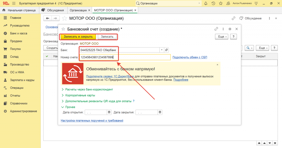Click the Записать и закрыть button
Viewport: 282px width, 148px height.
[78, 37]
